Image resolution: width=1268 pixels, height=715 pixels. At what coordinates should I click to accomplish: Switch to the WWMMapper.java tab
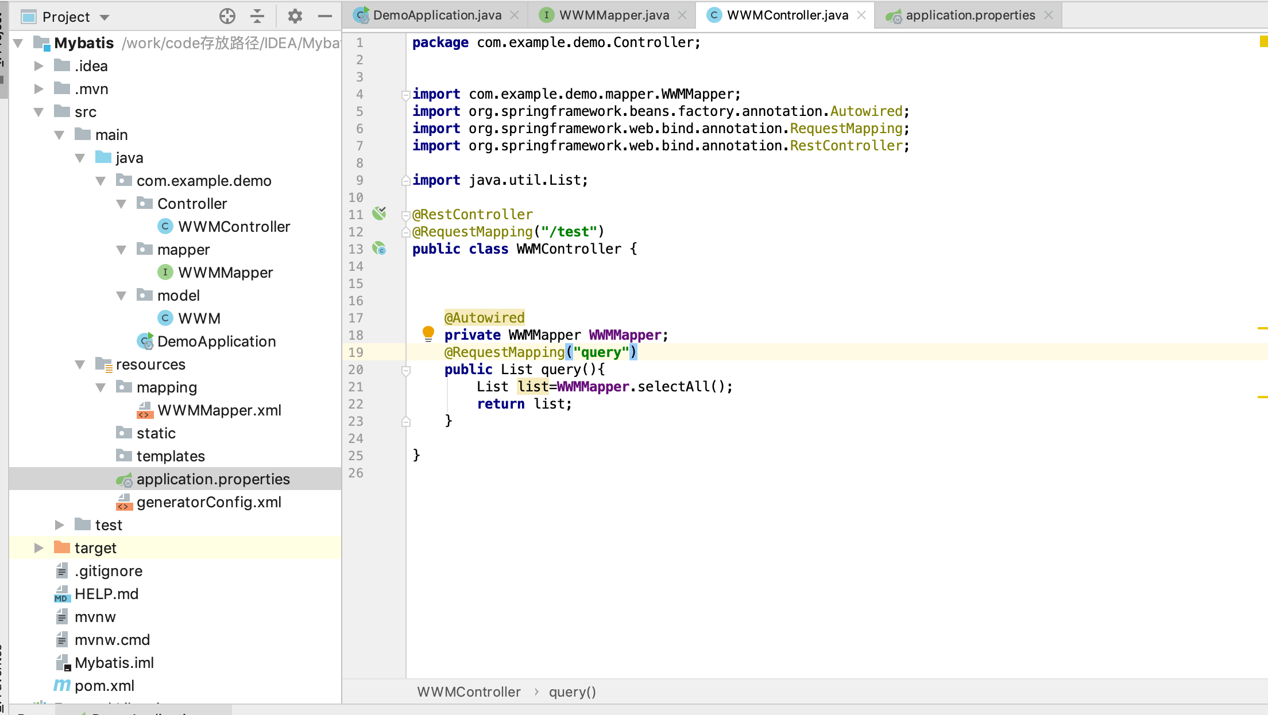(613, 15)
